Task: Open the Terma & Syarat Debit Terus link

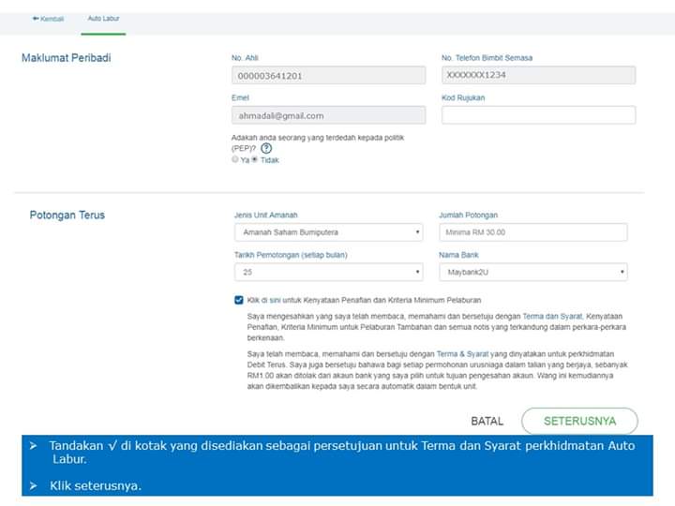Action: click(463, 353)
